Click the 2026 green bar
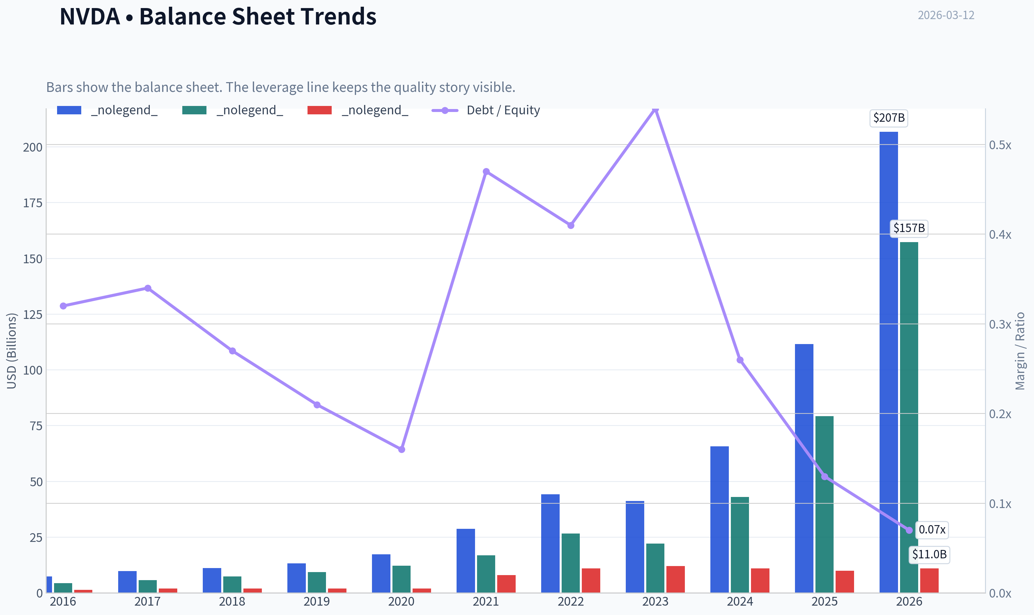The image size is (1034, 615). tap(909, 417)
